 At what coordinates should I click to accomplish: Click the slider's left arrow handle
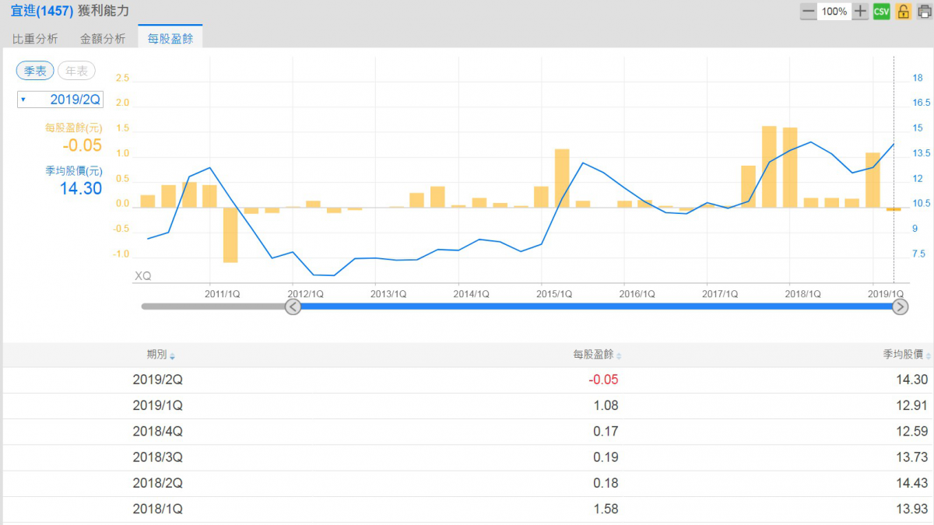[x=293, y=306]
